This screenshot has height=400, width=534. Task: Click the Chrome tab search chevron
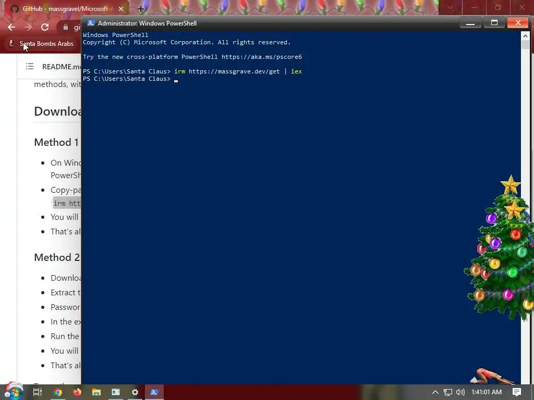450,7
